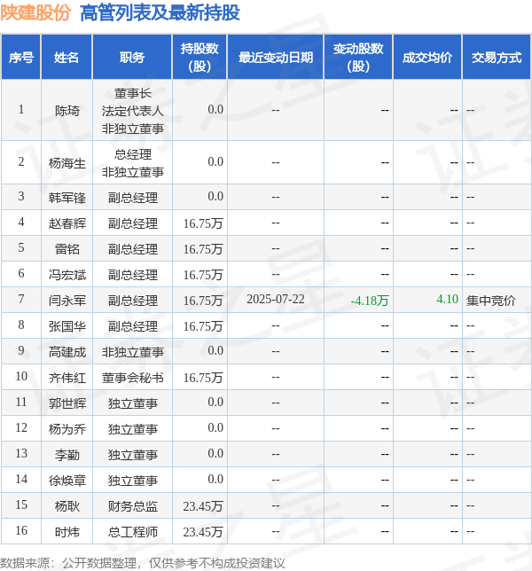532x571 pixels.
Task: Click the name 赵春辉
Action: [x=67, y=223]
